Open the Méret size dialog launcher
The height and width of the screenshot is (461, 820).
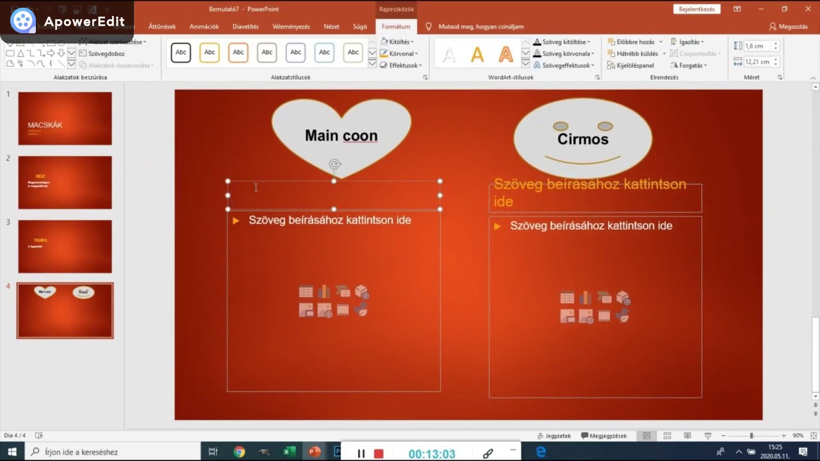780,77
